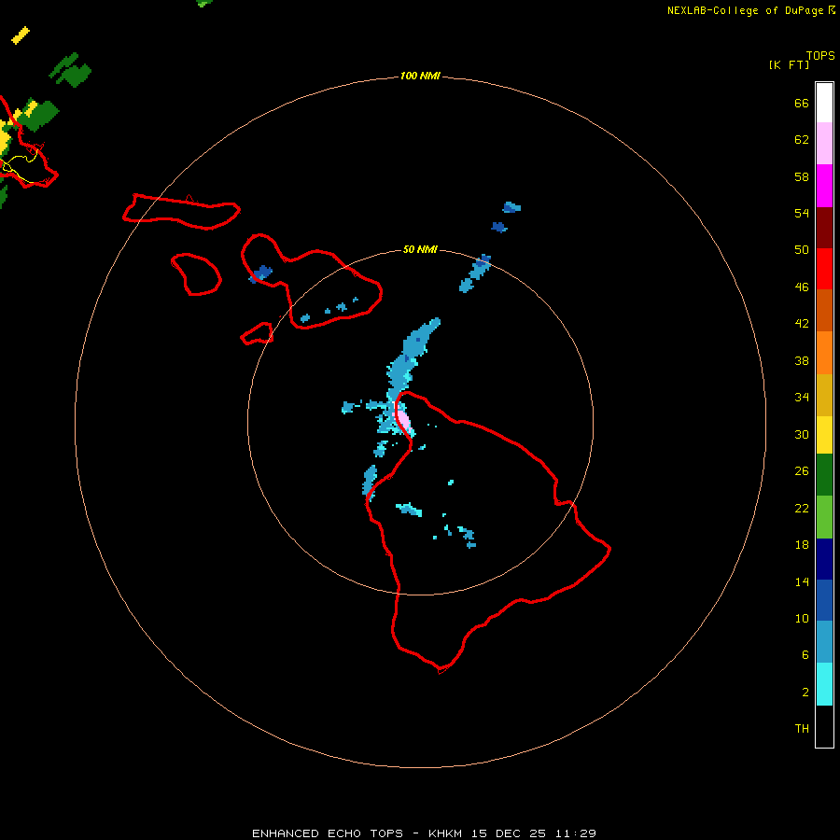Click the light green 22 kft legend swatch
Viewport: 840px width, 840px height.
click(824, 517)
